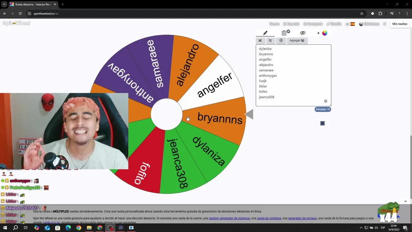Open the Windows Start menu
The image size is (412, 232).
tap(5, 228)
